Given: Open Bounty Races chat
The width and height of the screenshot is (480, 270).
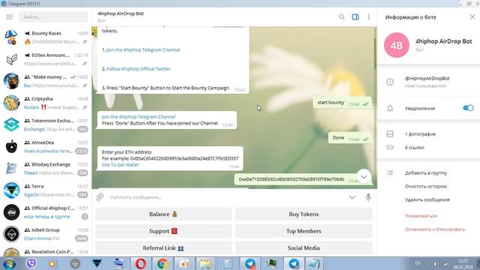Looking at the screenshot, I should point(46,37).
